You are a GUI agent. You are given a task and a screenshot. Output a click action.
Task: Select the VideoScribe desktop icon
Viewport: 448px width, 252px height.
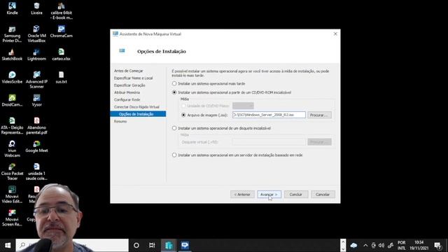click(x=12, y=78)
